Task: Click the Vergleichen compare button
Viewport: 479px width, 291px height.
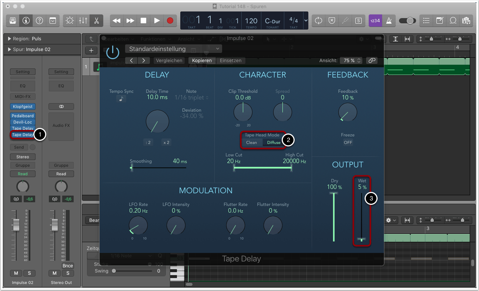Action: [169, 60]
